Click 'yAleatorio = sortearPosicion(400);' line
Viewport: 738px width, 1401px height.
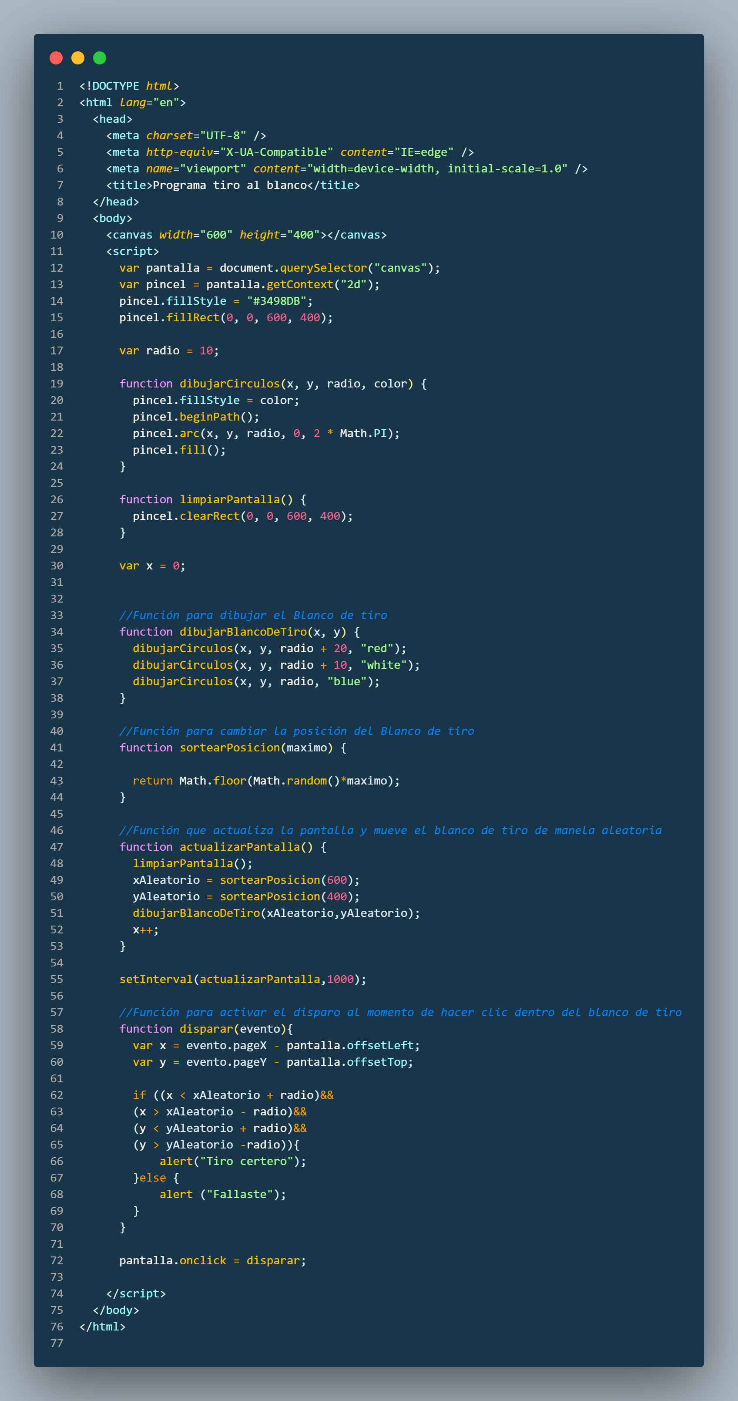click(x=246, y=896)
